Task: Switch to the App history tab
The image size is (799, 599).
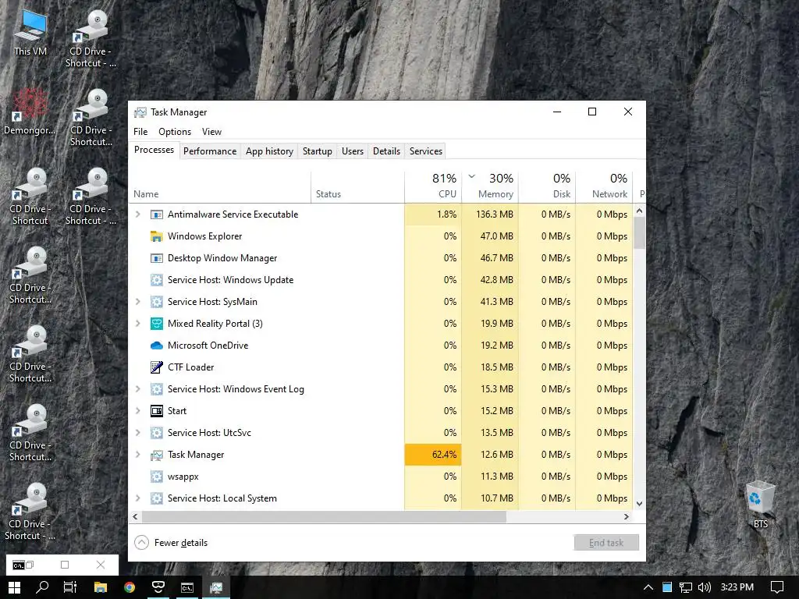Action: pos(269,151)
